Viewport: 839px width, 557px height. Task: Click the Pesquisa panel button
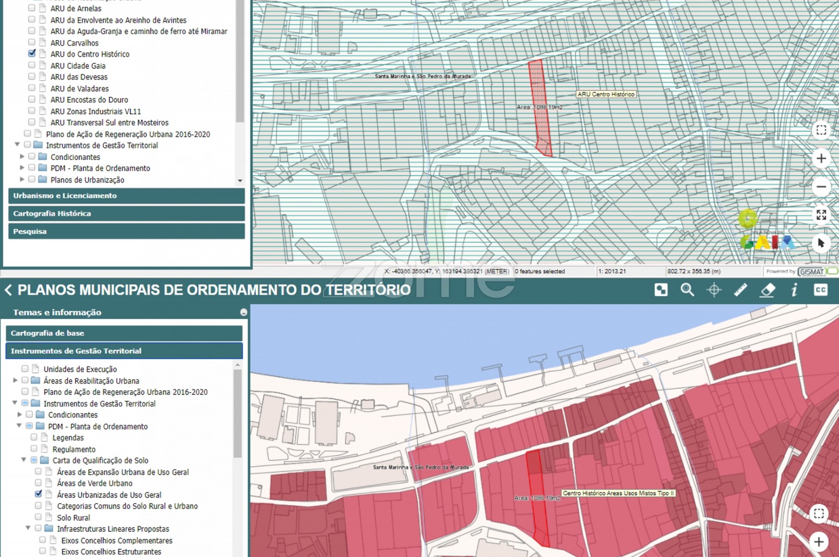pos(126,231)
